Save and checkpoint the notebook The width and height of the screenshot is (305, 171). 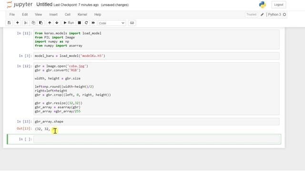tap(9, 23)
